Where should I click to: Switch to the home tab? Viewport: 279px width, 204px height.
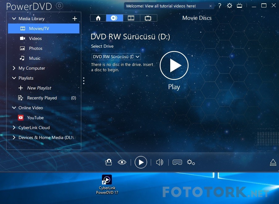98,18
